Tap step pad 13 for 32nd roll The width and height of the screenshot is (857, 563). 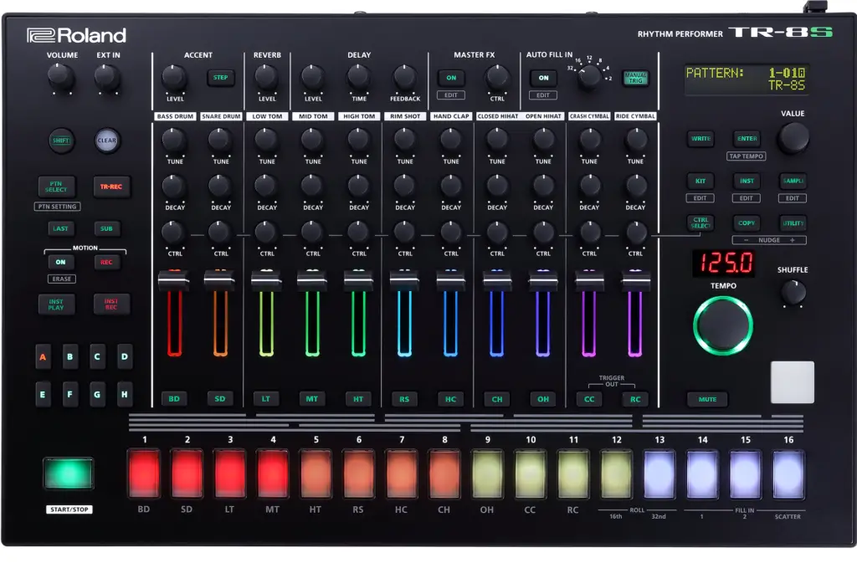[659, 473]
